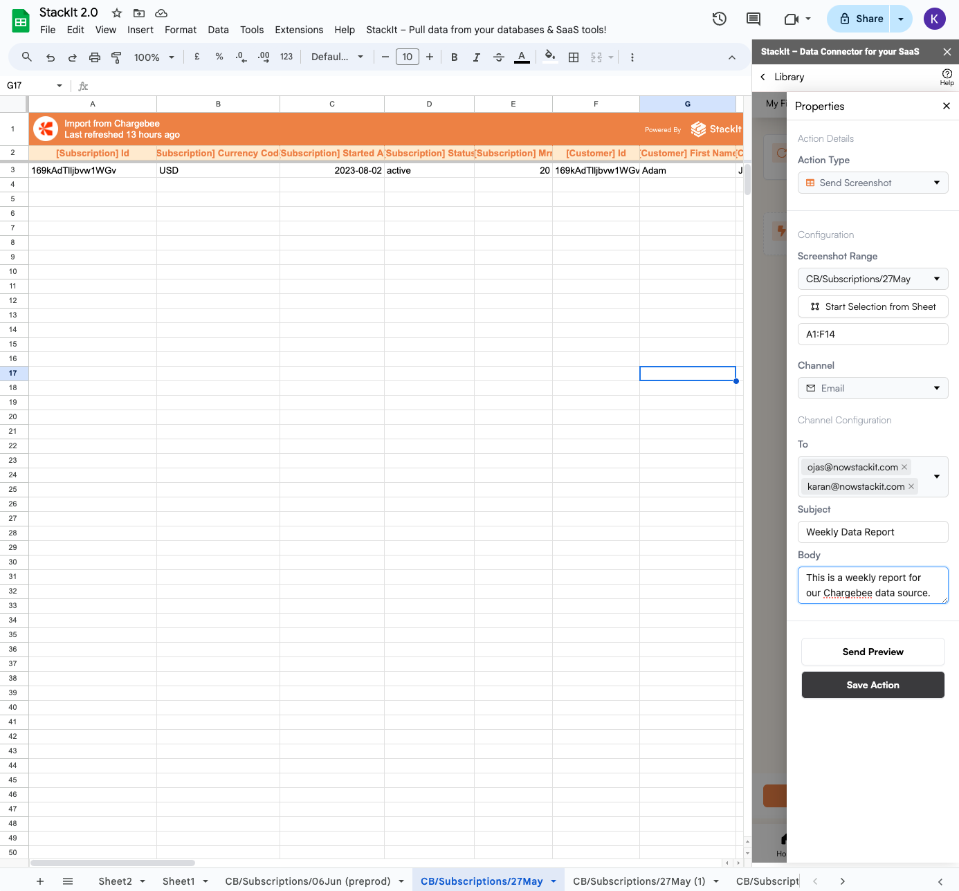Viewport: 959px width, 891px height.
Task: Open the Format menu
Action: (181, 30)
